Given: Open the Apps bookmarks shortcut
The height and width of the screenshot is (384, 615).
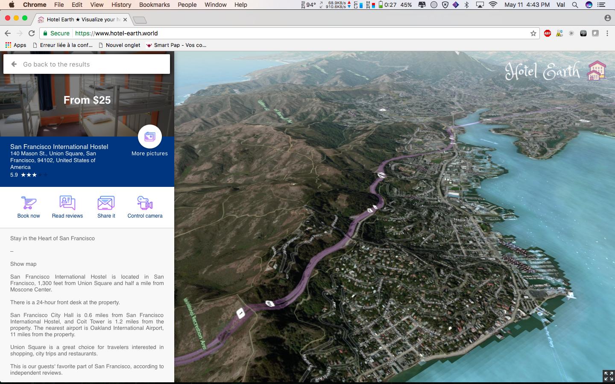Looking at the screenshot, I should 15,45.
